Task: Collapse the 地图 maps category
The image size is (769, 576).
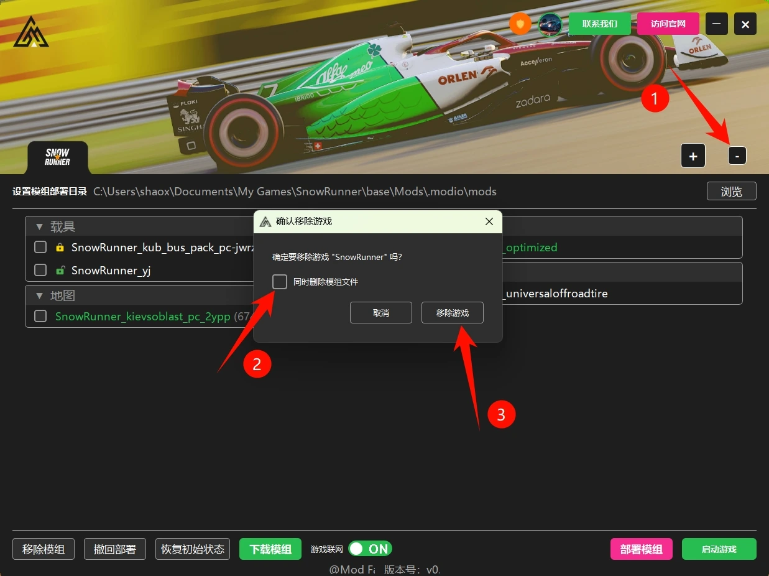Action: pos(40,296)
